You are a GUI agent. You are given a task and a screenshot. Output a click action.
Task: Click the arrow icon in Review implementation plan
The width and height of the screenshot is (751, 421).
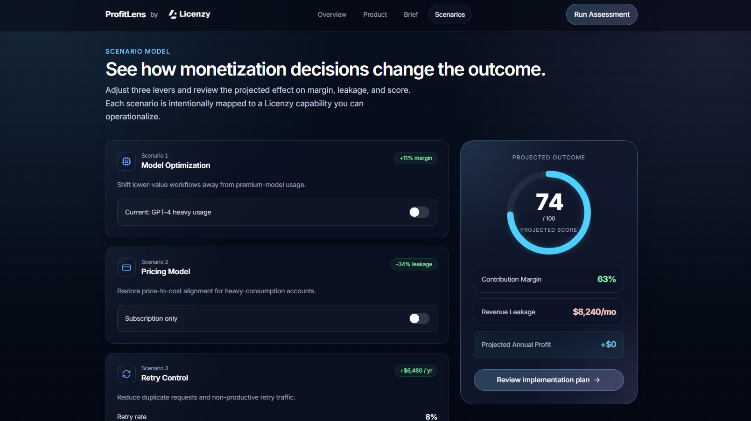[x=597, y=380]
